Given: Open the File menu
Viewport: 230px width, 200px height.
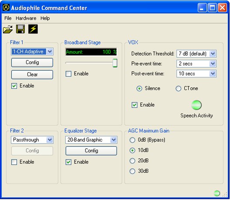Looking at the screenshot, I should point(8,18).
